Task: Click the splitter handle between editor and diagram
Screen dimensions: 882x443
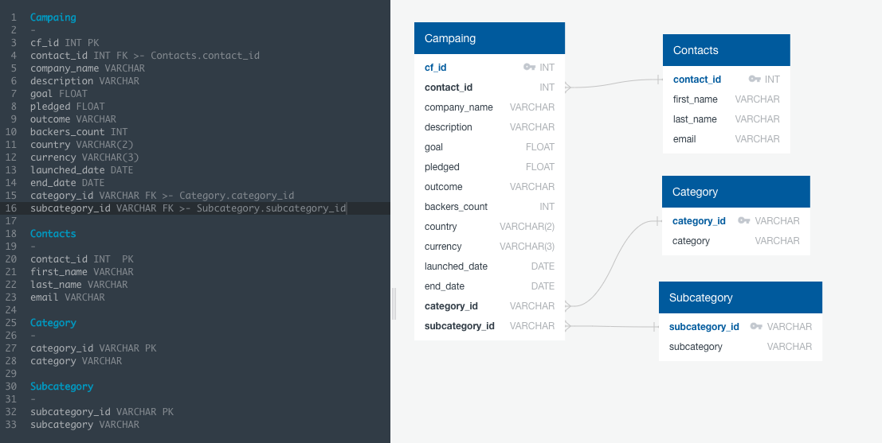Action: point(394,303)
